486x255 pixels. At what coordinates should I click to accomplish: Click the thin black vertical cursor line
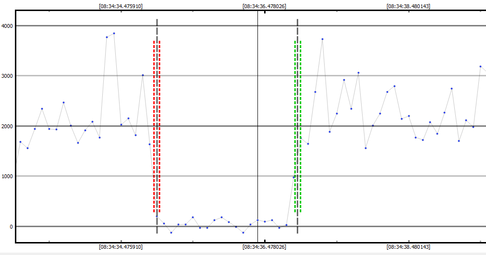(257, 126)
